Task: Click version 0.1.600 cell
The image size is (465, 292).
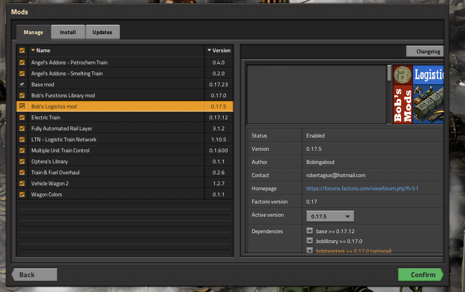Action: (219, 150)
